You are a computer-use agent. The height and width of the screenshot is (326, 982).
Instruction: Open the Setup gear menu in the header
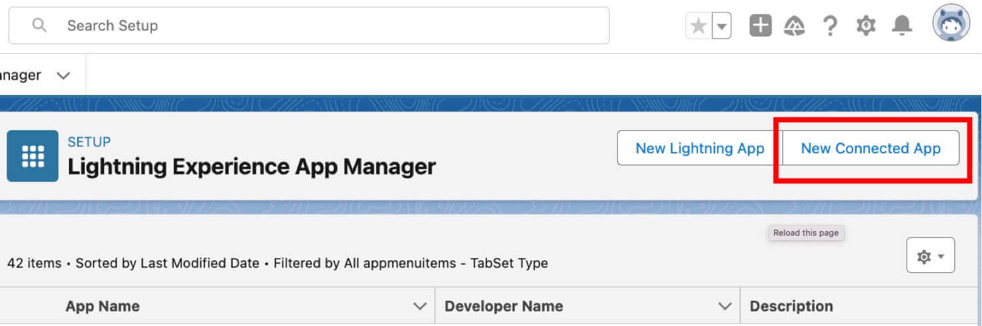point(865,26)
